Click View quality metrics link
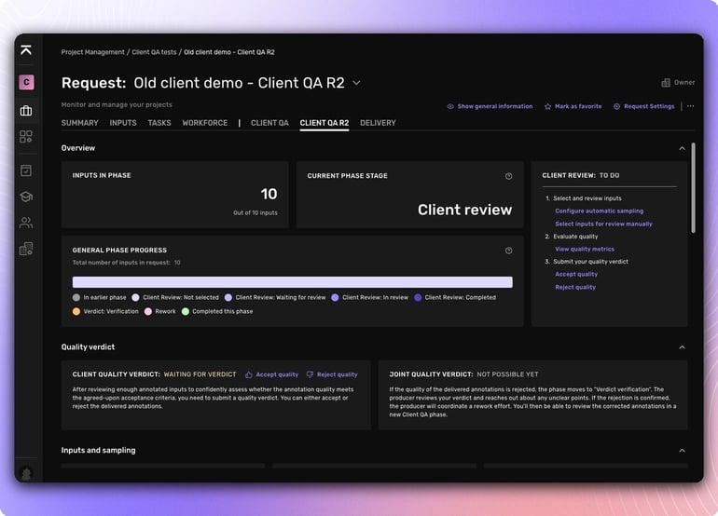The image size is (718, 516). [x=585, y=250]
